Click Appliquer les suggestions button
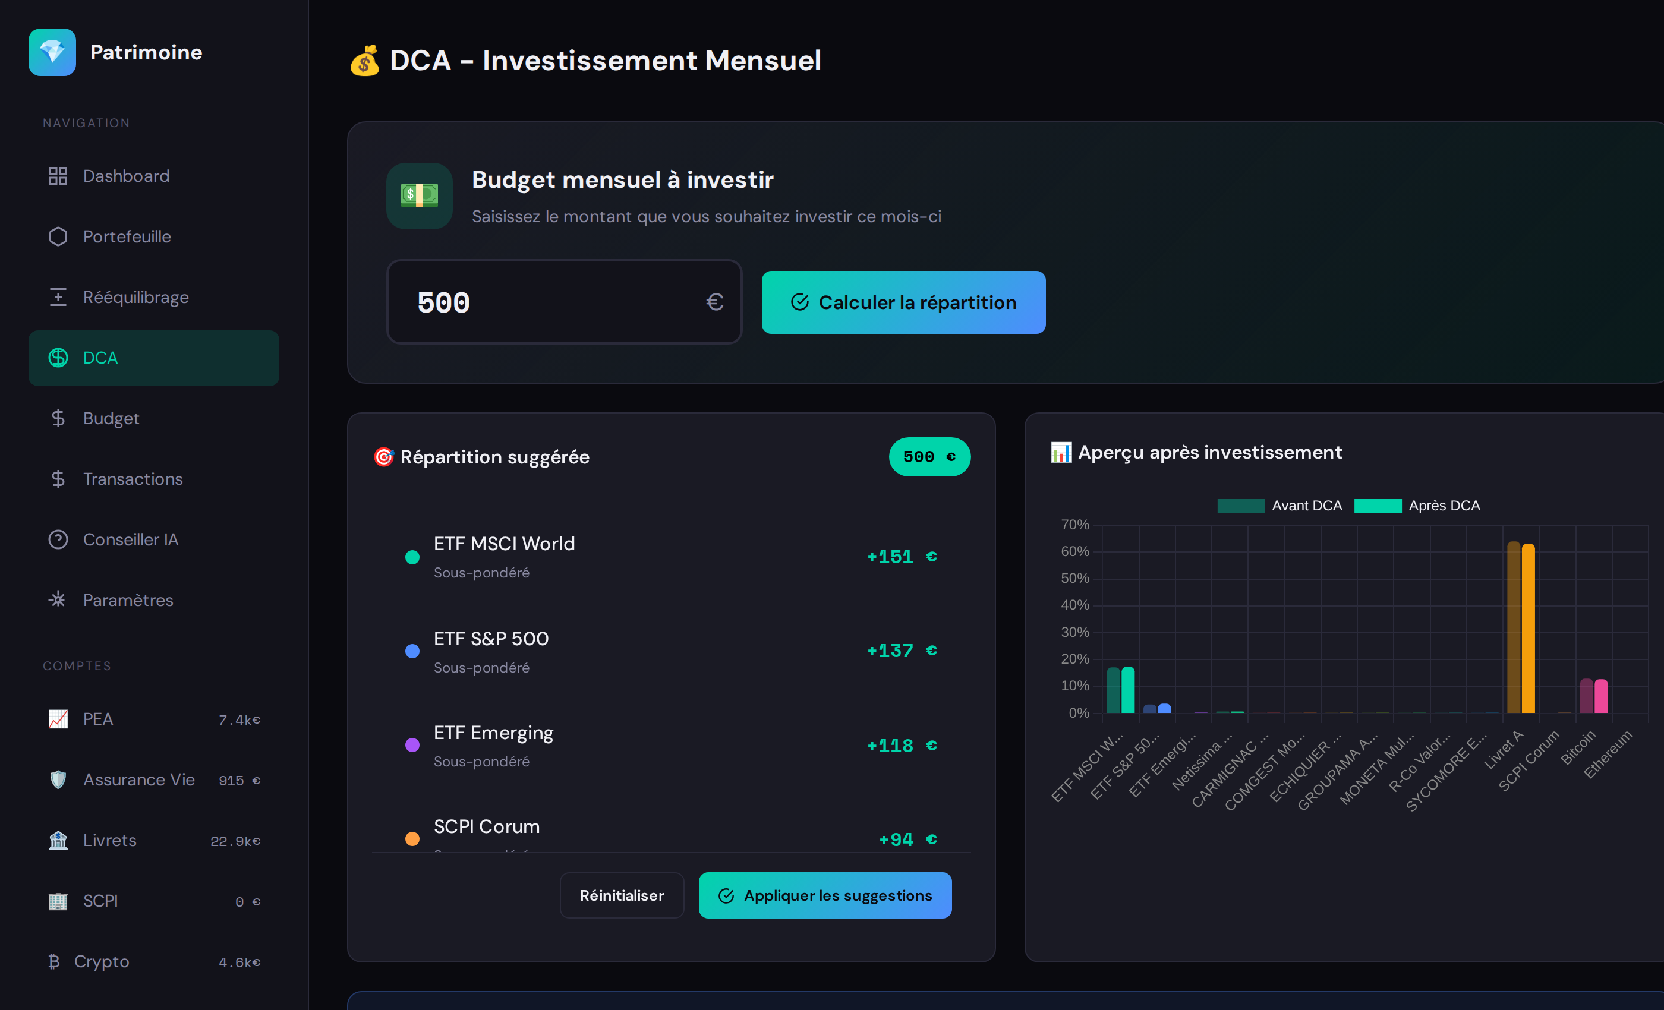The image size is (1664, 1010). point(825,895)
